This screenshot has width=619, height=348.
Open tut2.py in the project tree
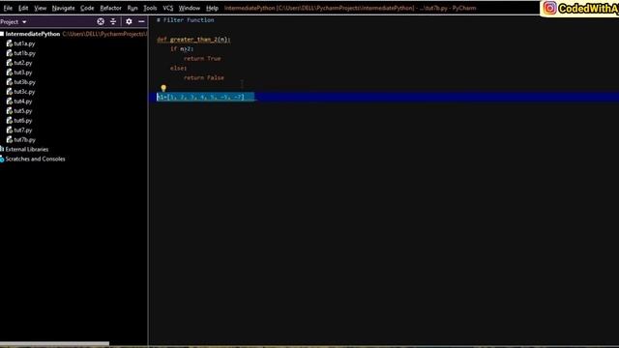[x=23, y=63]
